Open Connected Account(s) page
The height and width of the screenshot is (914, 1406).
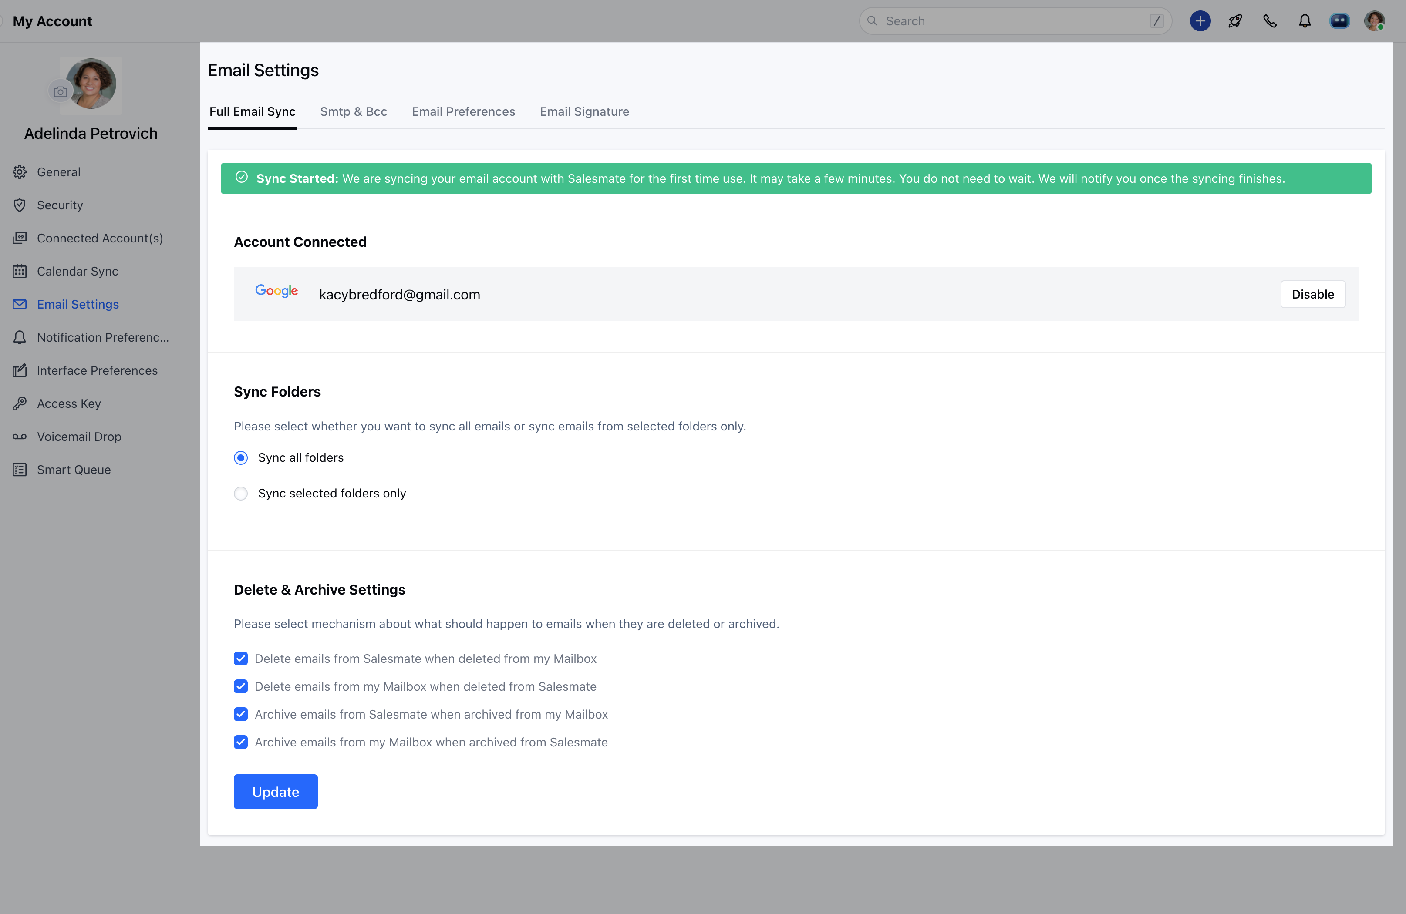[100, 238]
